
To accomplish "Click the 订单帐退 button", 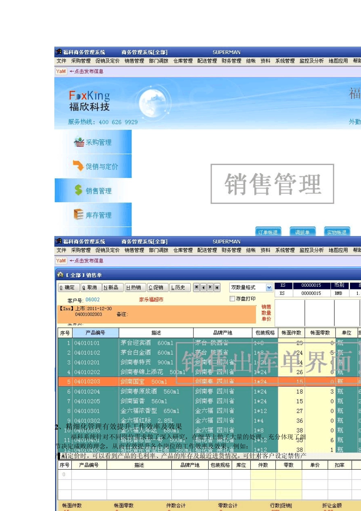I will click(268, 232).
